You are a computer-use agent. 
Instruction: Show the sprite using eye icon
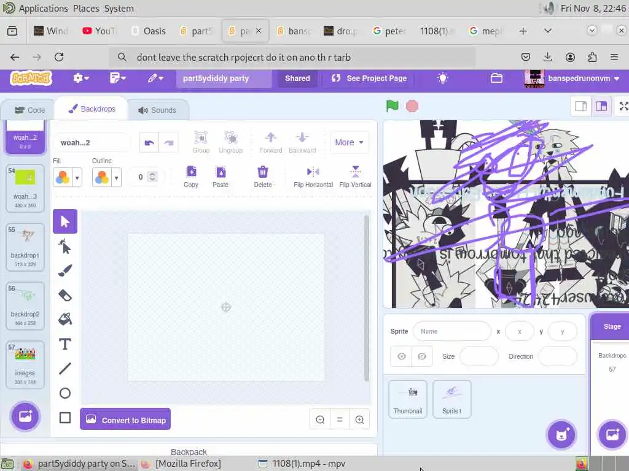[402, 356]
